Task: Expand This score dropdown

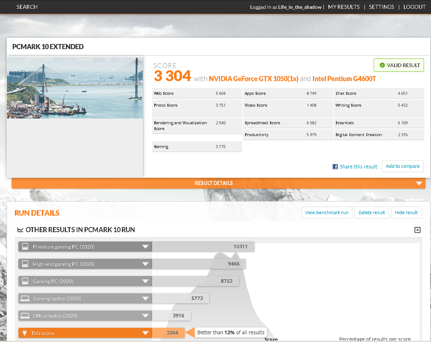Action: (x=145, y=333)
